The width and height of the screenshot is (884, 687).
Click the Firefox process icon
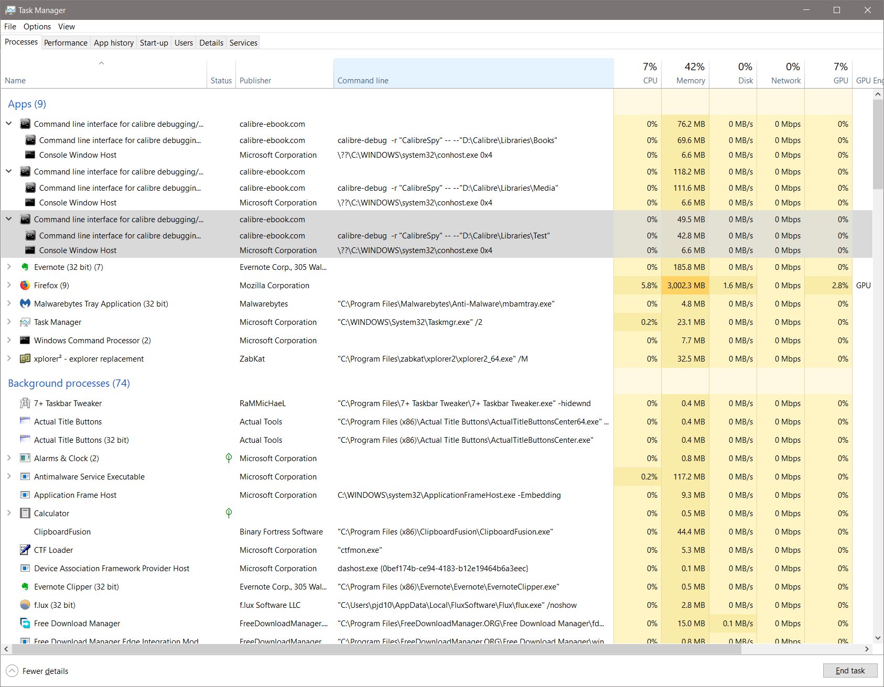point(25,286)
